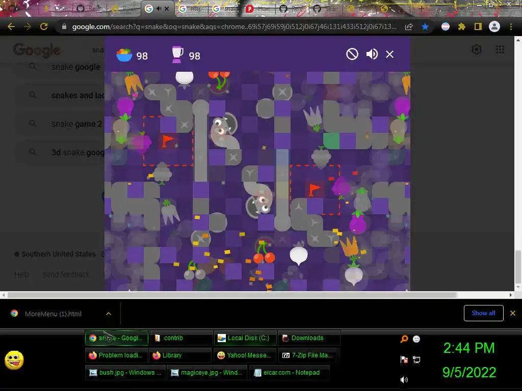Click the fruit bowl score icon

point(124,55)
